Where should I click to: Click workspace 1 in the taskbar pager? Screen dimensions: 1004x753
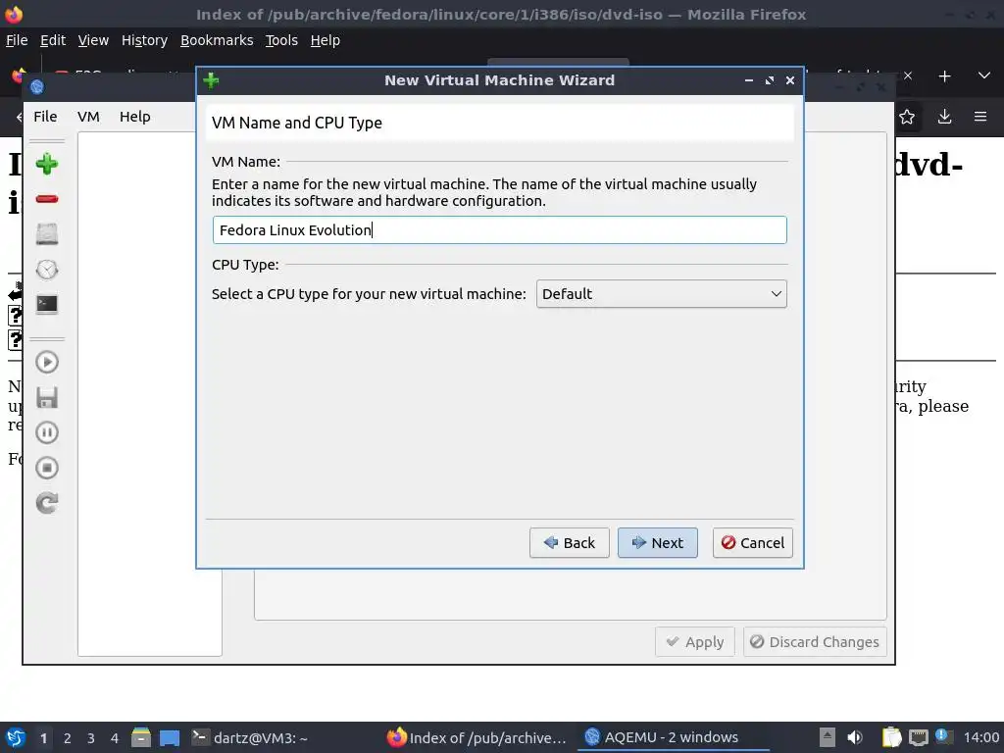tap(43, 738)
